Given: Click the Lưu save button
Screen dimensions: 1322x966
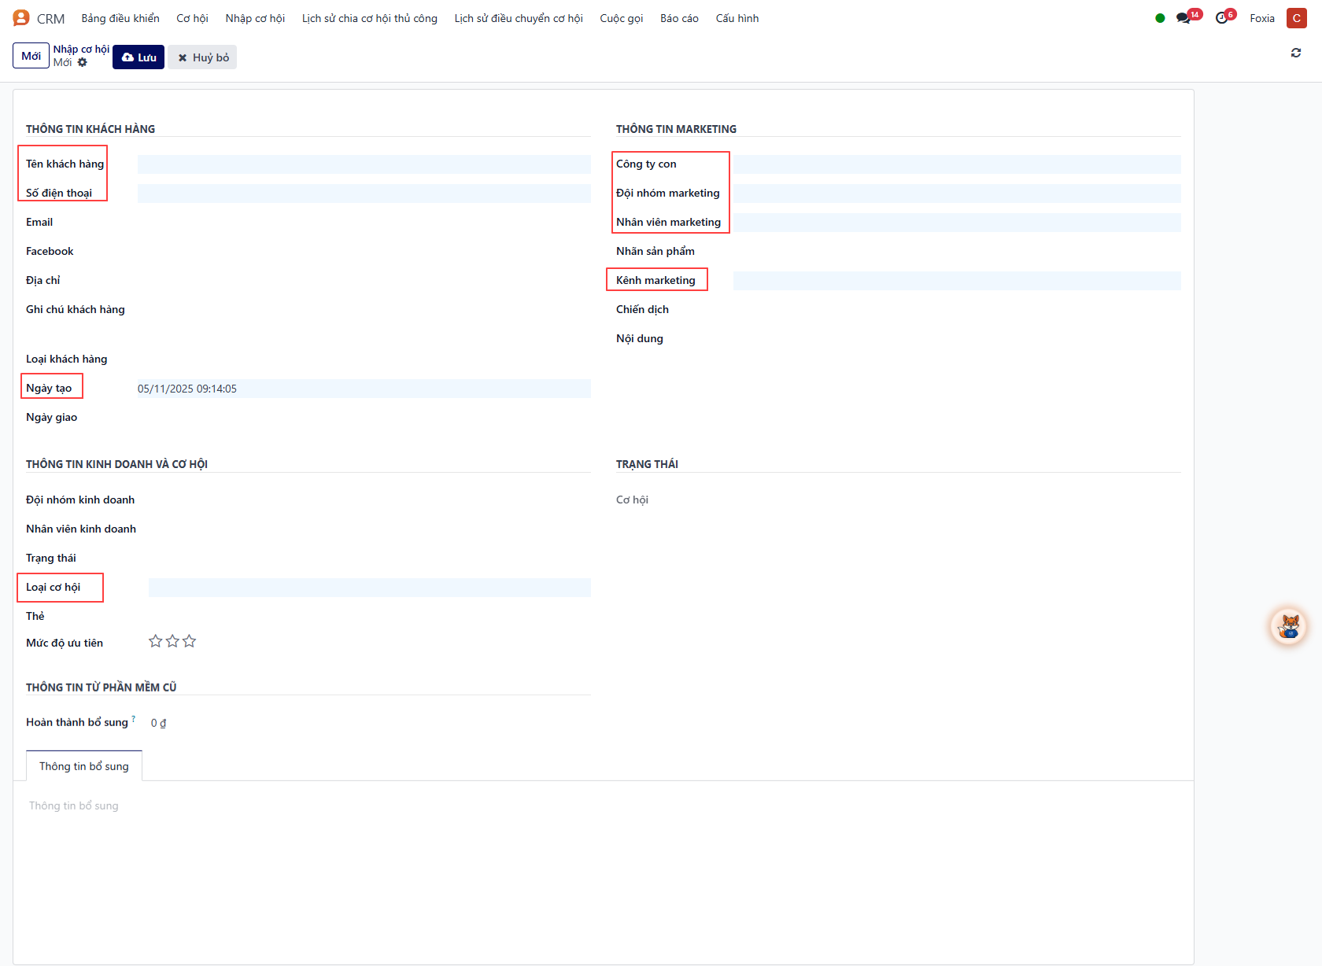Looking at the screenshot, I should tap(138, 57).
